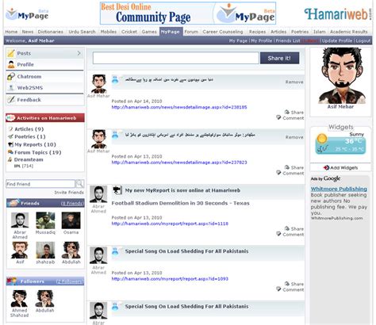The image size is (376, 325).
Task: Click the Articles icon under Activities
Action: click(10, 129)
